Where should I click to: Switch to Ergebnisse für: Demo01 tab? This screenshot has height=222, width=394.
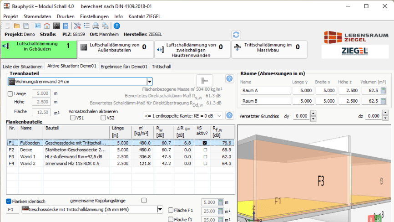124,67
